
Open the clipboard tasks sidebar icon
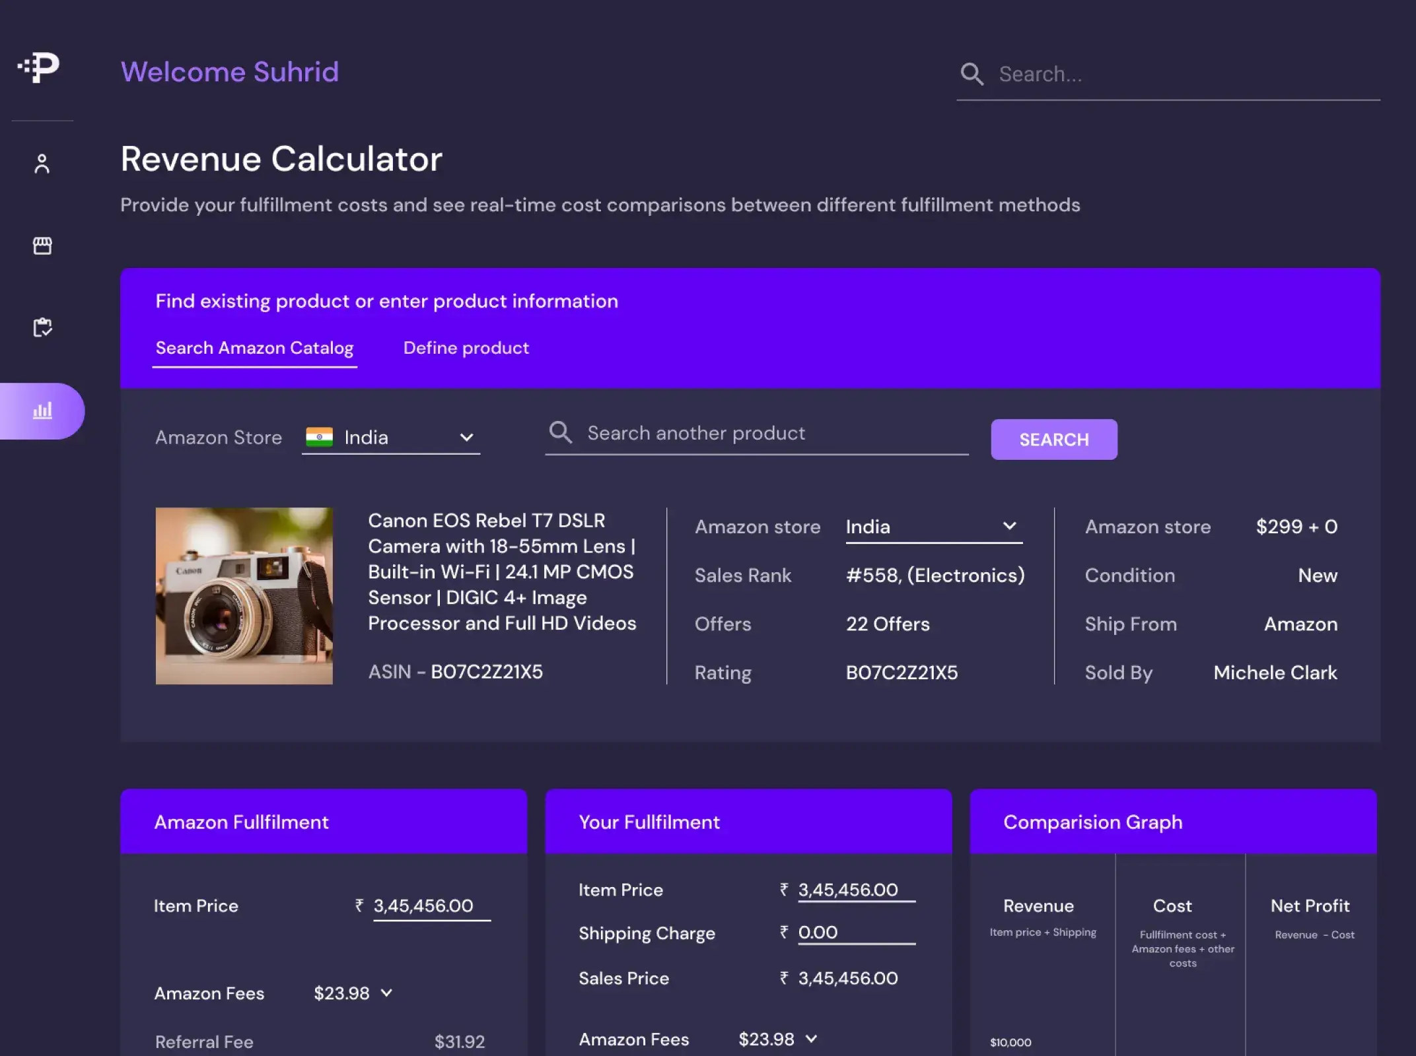click(42, 327)
